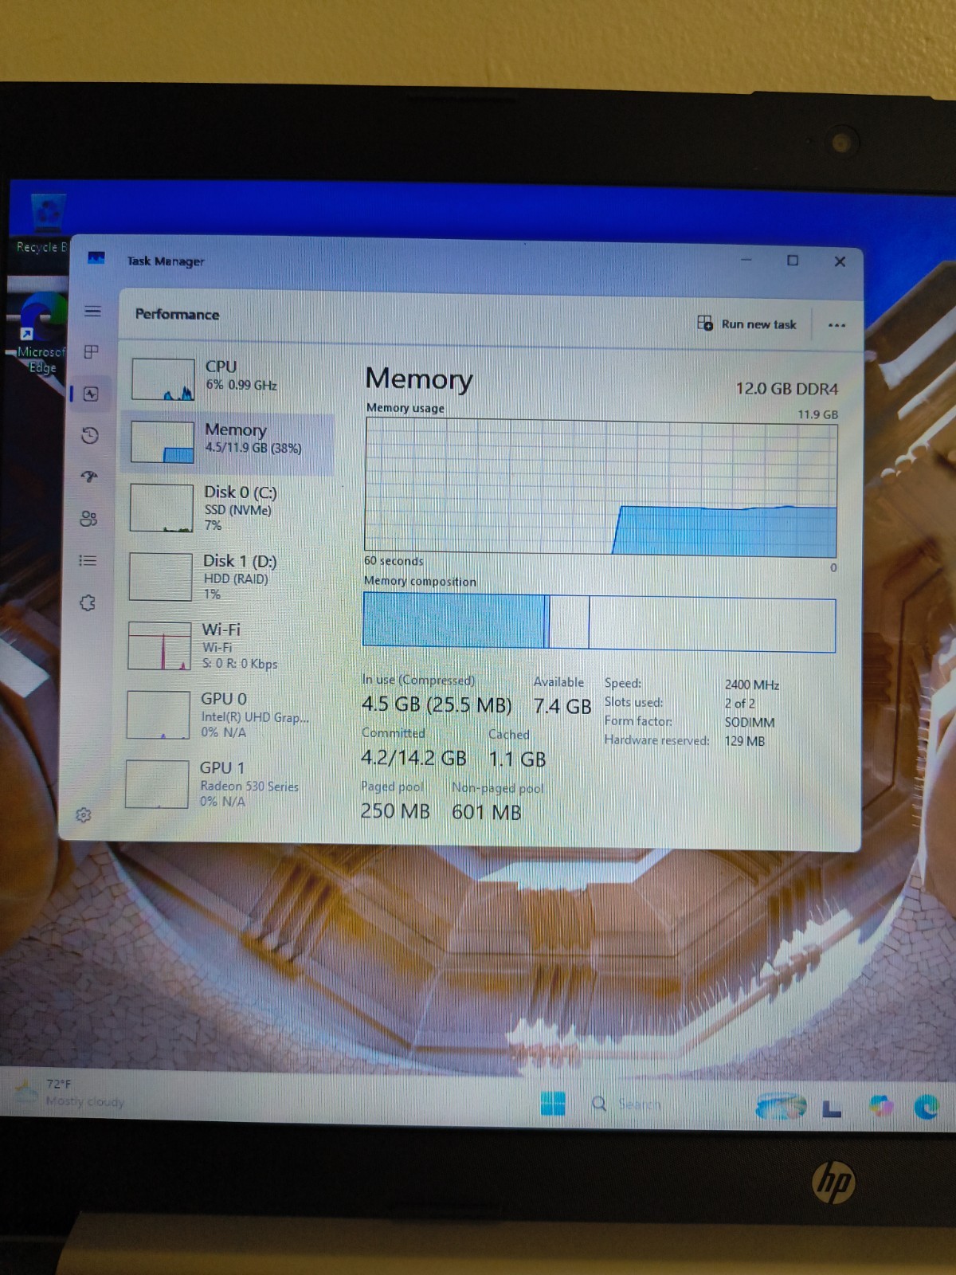
Task: Open the Details list icon in sidebar
Action: coord(88,561)
